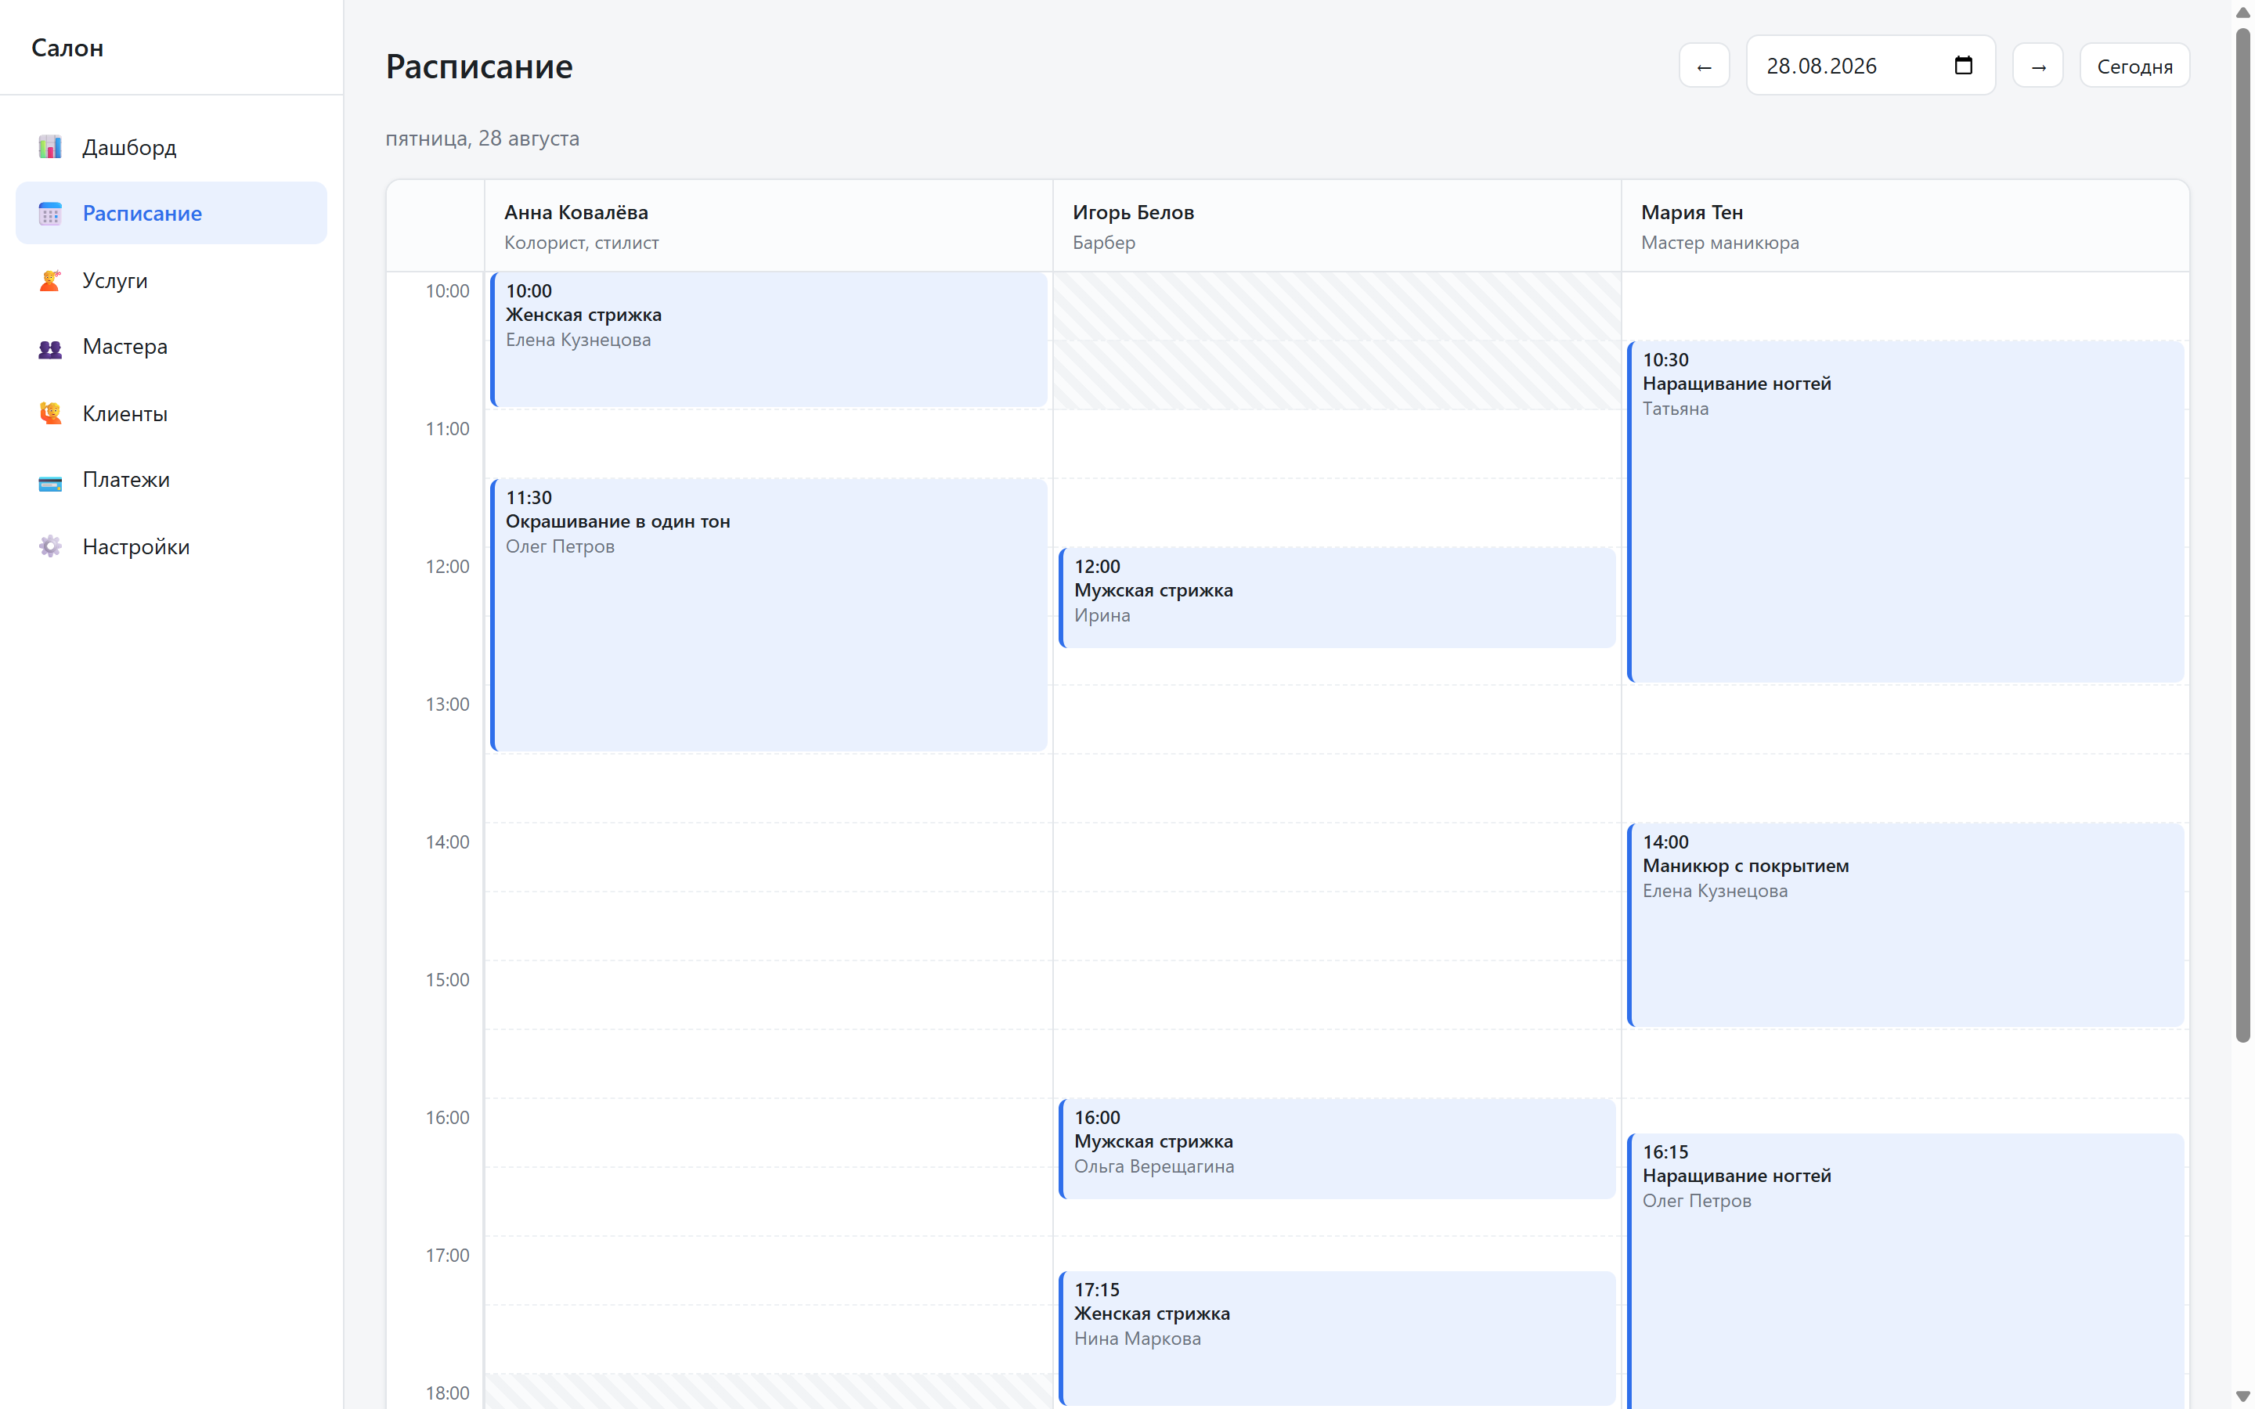Click the vertical page scrollbar thumb
Image resolution: width=2255 pixels, height=1409 pixels.
click(2243, 535)
